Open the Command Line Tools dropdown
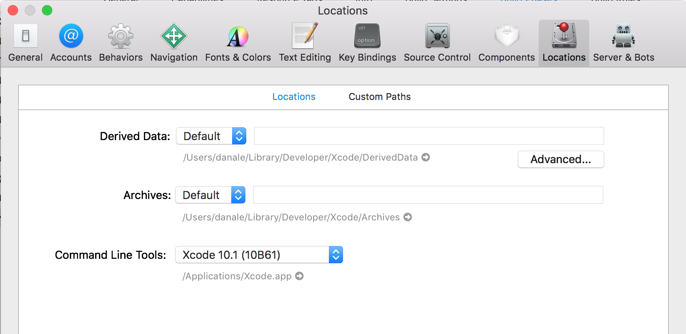Image resolution: width=686 pixels, height=334 pixels. [x=259, y=255]
